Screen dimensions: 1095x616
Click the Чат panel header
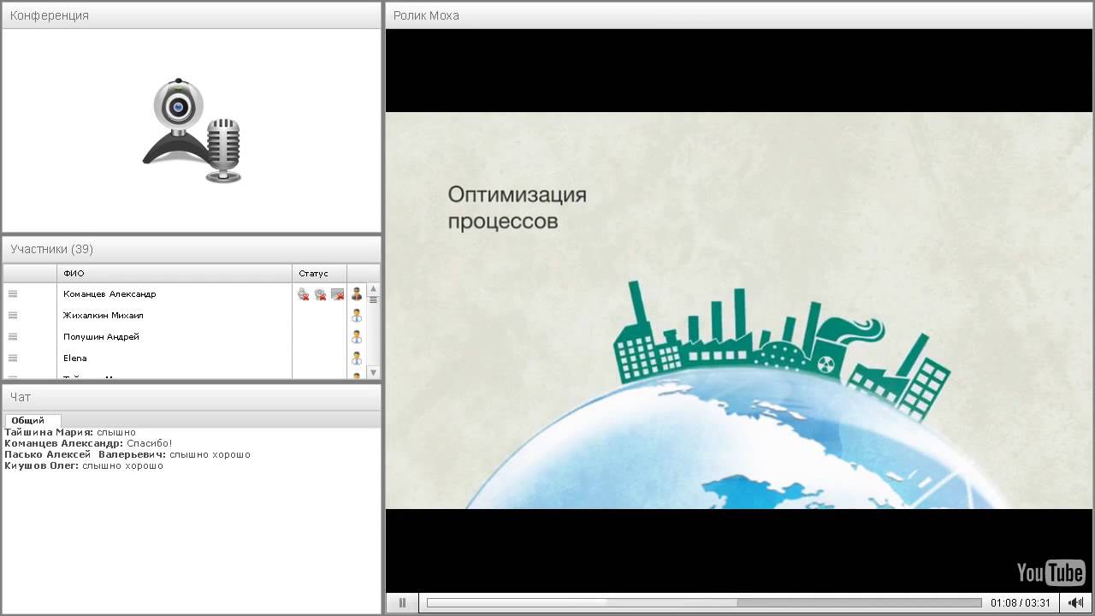[x=192, y=397]
